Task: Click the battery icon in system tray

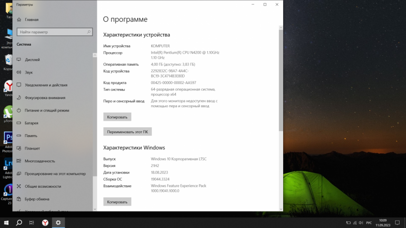Action: pyautogui.click(x=348, y=223)
